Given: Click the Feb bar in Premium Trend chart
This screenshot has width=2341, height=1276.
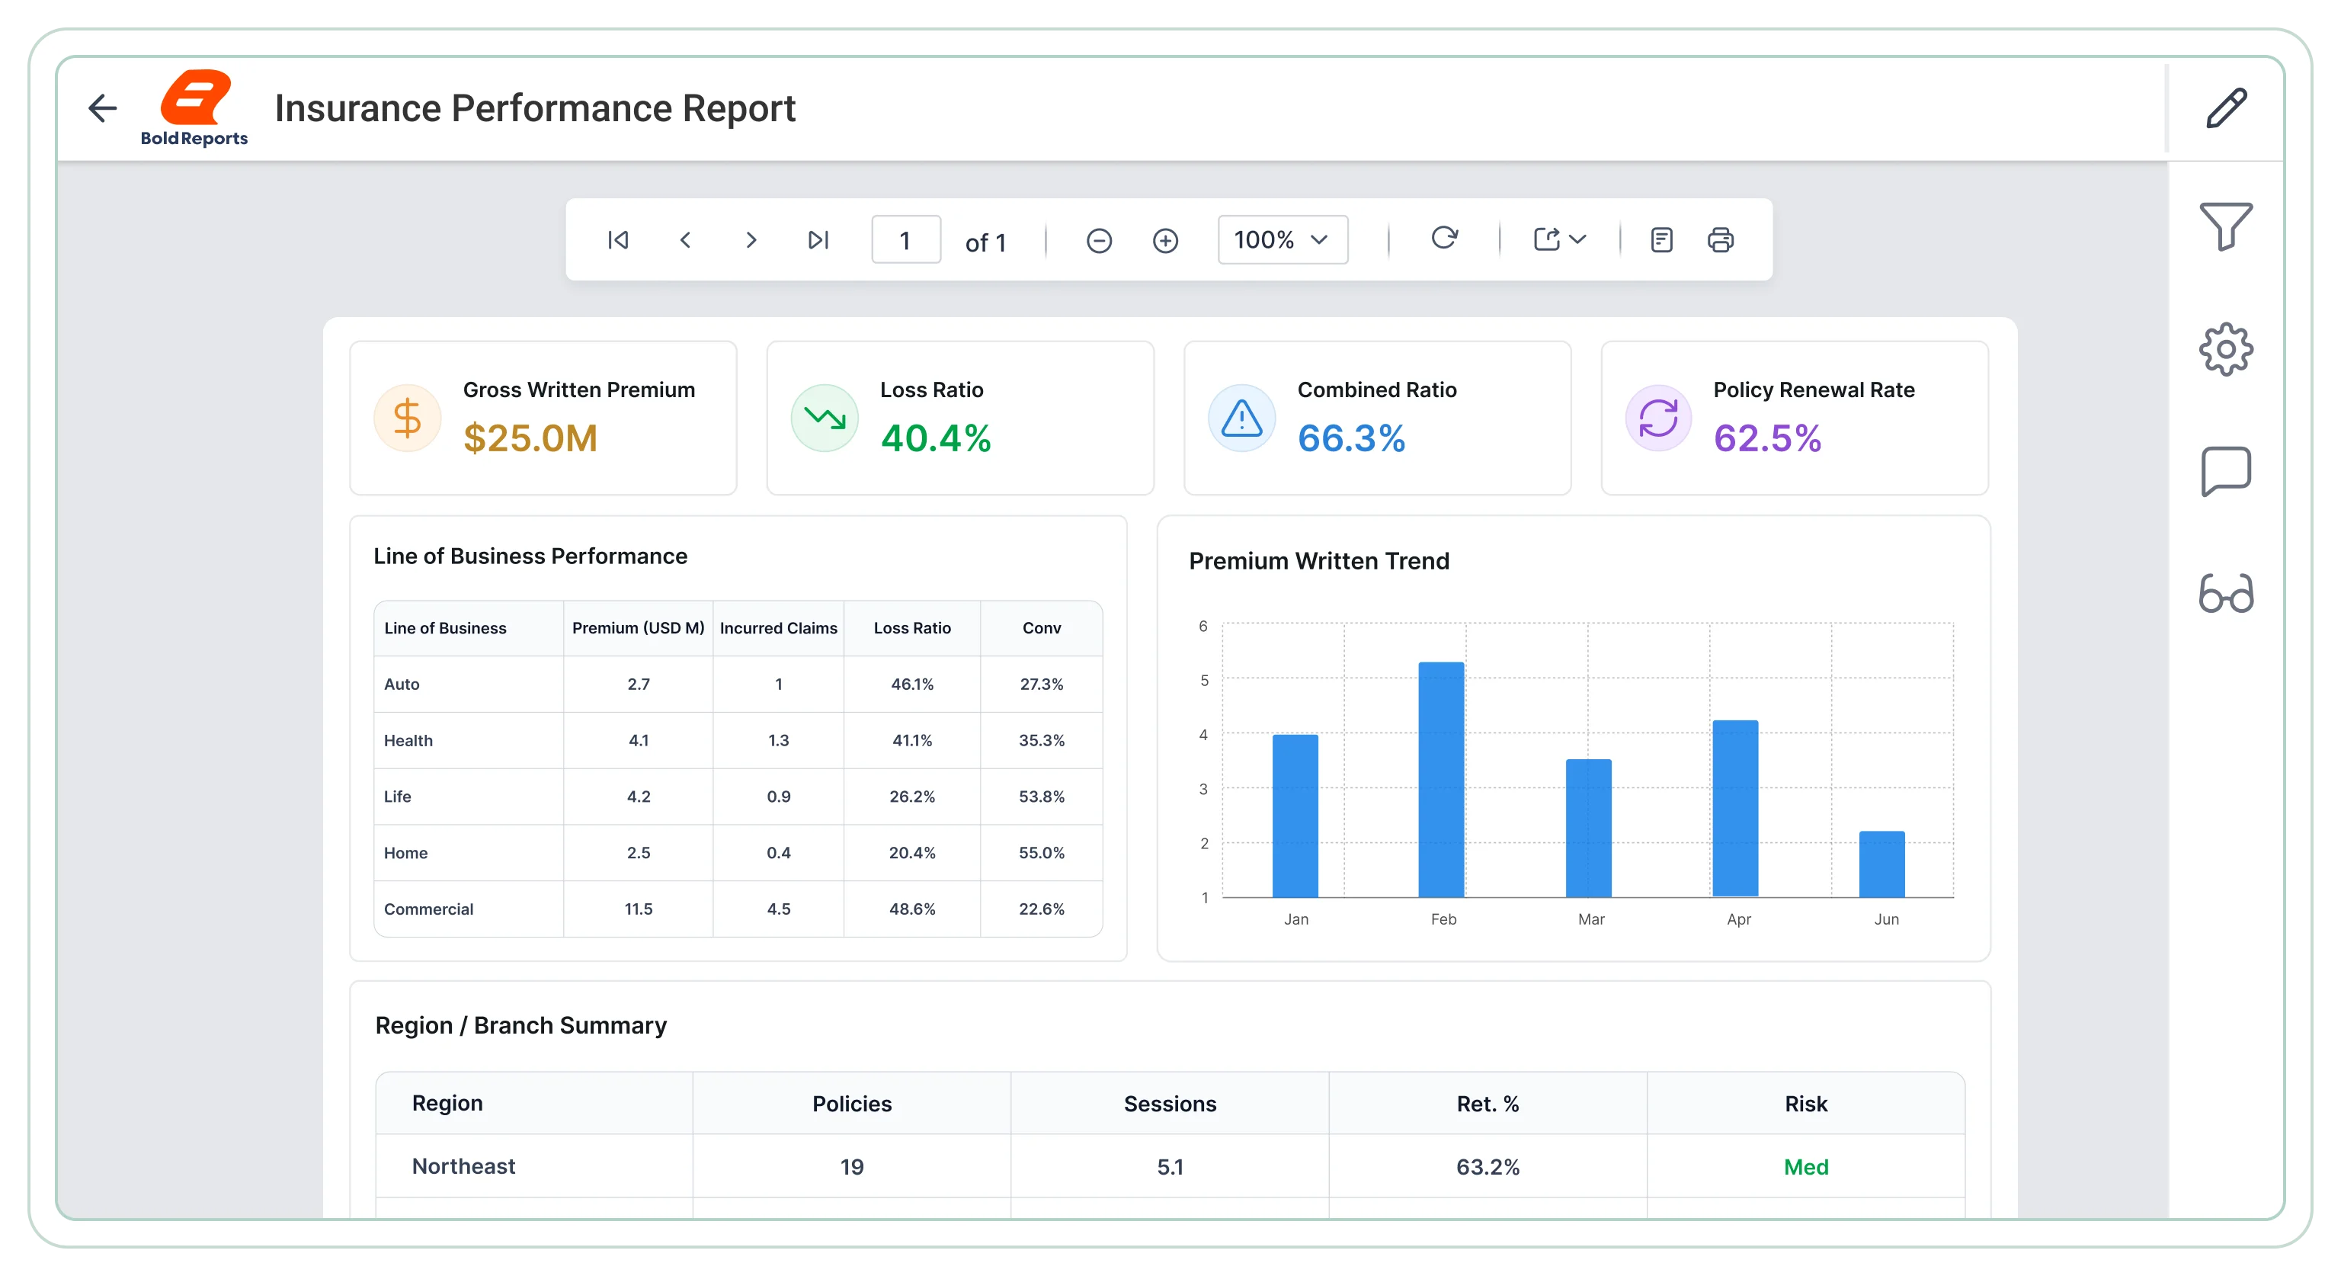Looking at the screenshot, I should 1441,780.
